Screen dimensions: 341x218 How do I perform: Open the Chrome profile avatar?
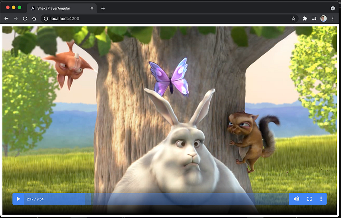[324, 19]
